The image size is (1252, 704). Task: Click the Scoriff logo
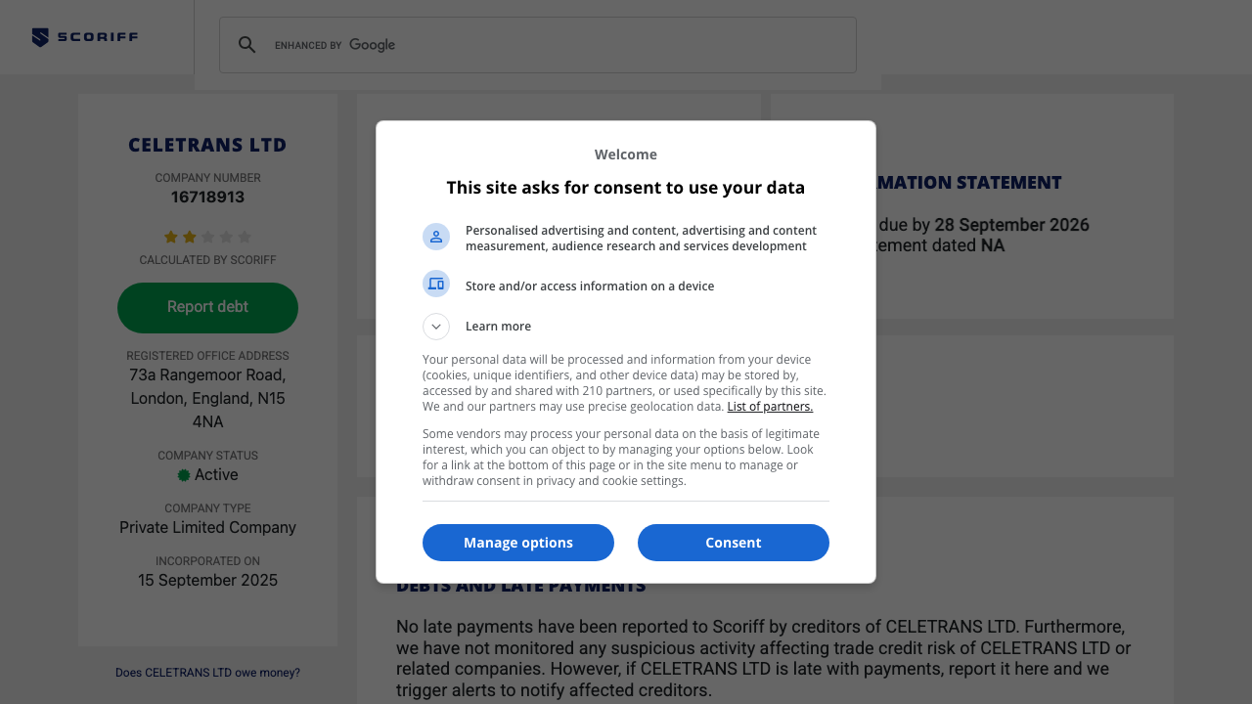click(84, 36)
